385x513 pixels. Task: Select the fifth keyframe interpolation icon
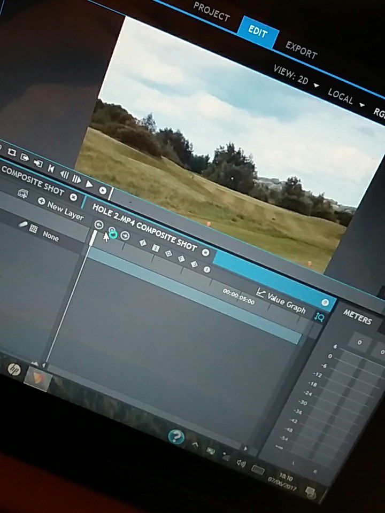point(194,264)
